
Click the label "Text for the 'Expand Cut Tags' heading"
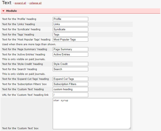point(25,79)
